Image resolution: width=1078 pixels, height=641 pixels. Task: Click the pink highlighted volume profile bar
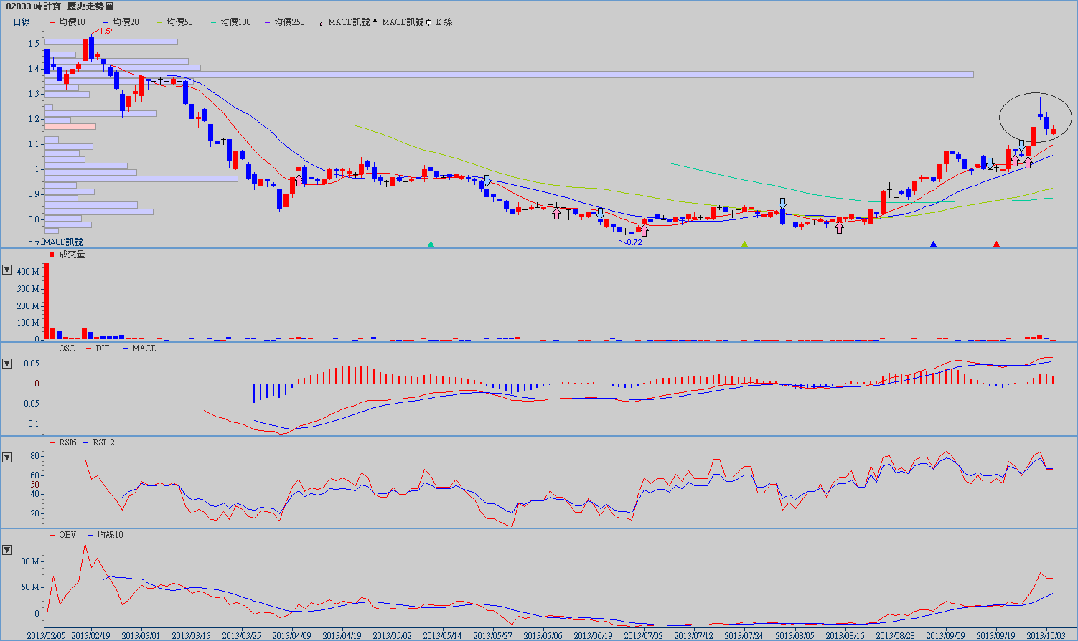coord(70,127)
